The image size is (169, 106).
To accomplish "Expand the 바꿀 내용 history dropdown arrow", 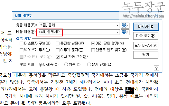I will (117, 32).
